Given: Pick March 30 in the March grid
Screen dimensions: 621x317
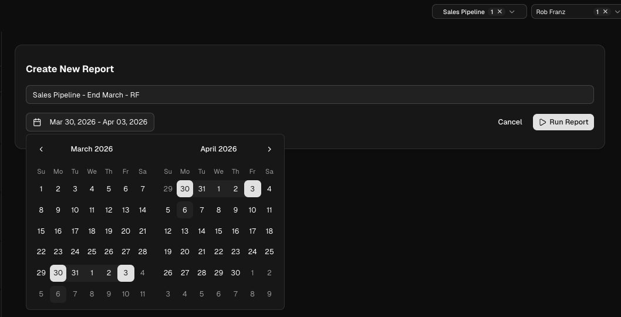Looking at the screenshot, I should click(x=58, y=273).
